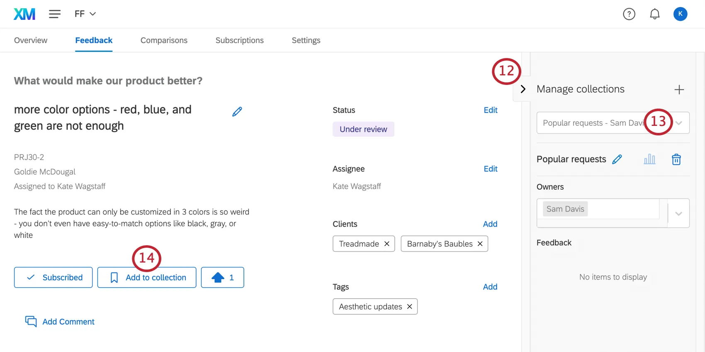The height and width of the screenshot is (352, 705).
Task: Collapse the Manage collections panel
Action: point(523,89)
